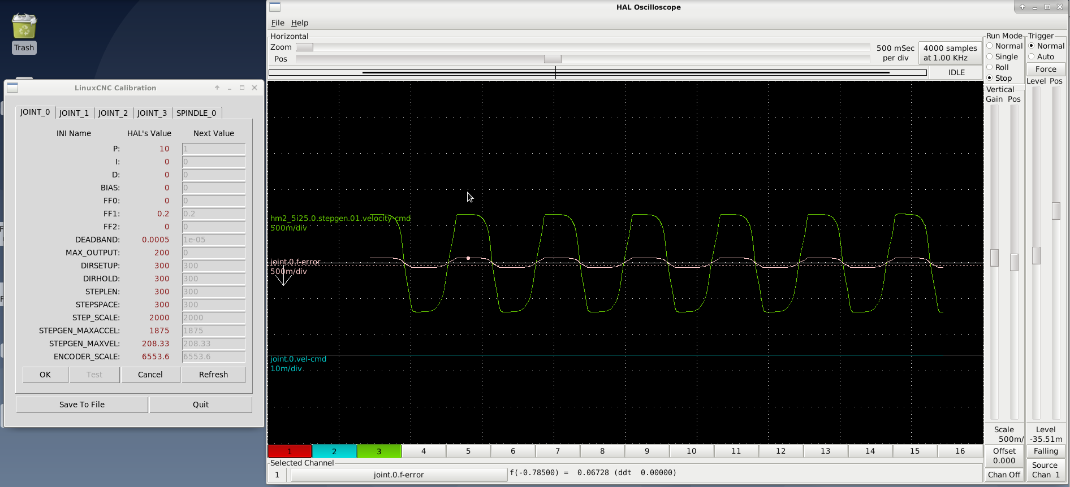
Task: Click the ENCODER_SCALE: Next Value input field
Action: pos(214,356)
